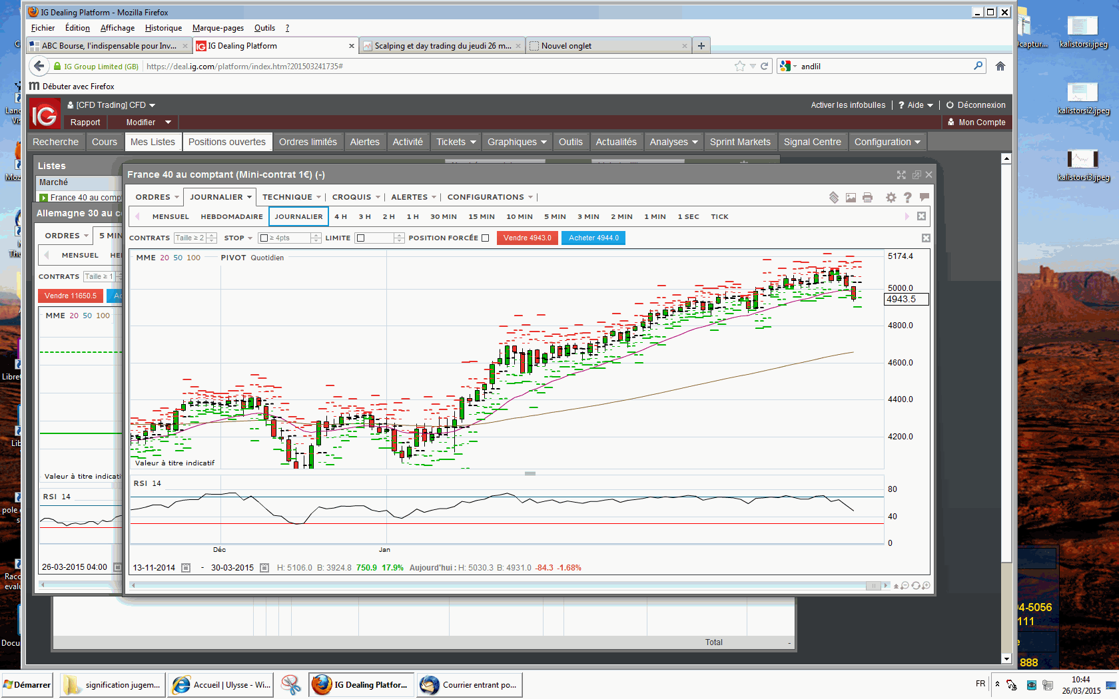The image size is (1119, 699).
Task: Reload the current page
Action: [x=765, y=66]
